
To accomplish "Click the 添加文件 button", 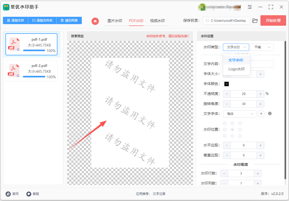I will (x=15, y=20).
